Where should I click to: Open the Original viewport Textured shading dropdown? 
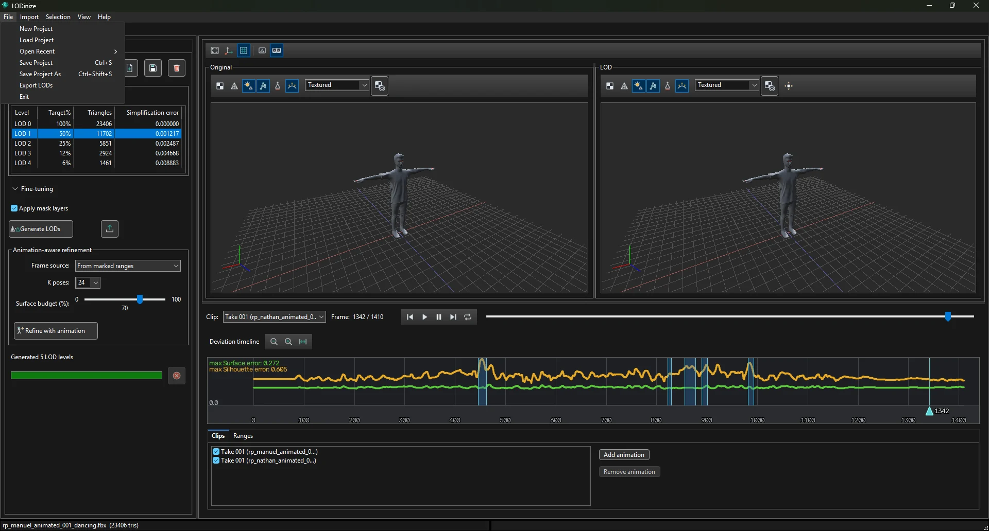pos(337,85)
